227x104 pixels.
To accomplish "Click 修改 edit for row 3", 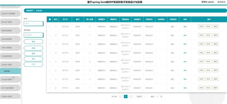I will click(208, 44).
